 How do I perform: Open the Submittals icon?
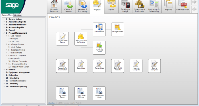pyautogui.click(x=81, y=66)
